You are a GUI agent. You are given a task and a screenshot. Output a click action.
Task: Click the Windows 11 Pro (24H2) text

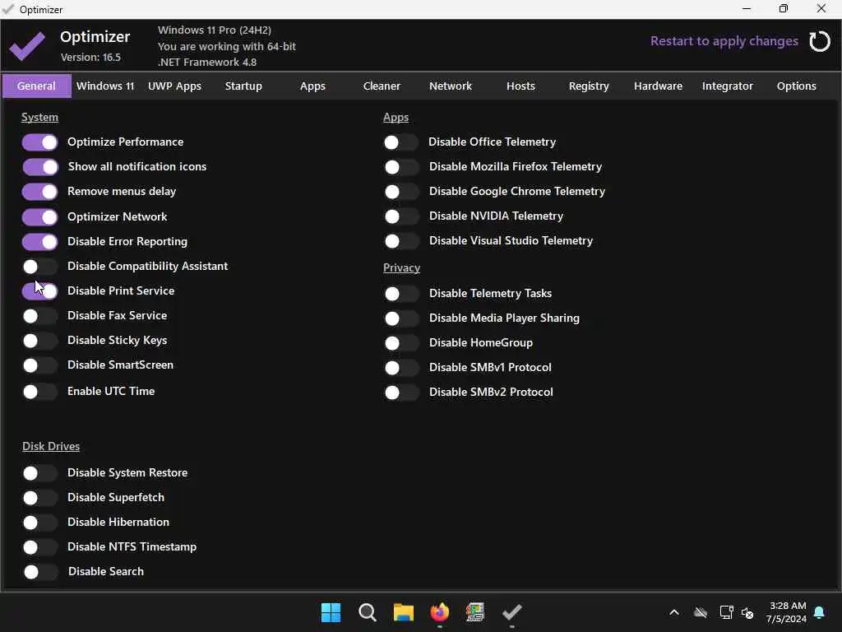[x=215, y=30]
